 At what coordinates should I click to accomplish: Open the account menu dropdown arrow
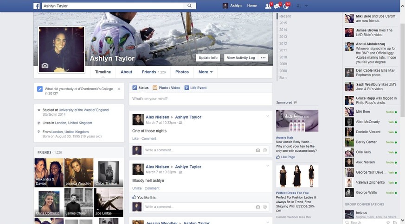click(x=307, y=6)
